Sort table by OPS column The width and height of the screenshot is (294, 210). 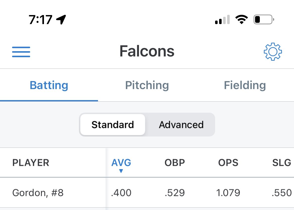228,163
